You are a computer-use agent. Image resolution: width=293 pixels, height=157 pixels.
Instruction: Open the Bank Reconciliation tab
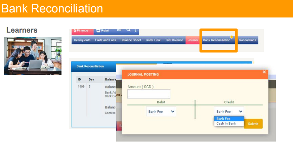[217, 40]
